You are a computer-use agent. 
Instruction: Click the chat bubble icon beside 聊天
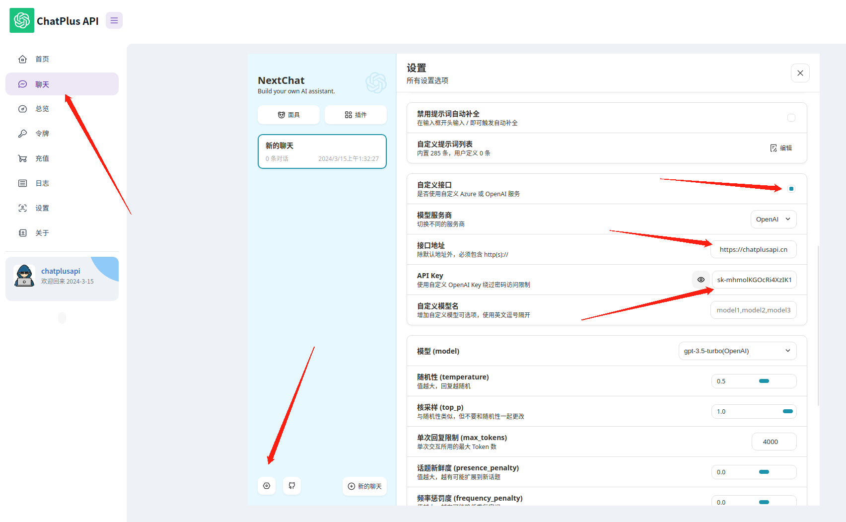click(x=22, y=84)
